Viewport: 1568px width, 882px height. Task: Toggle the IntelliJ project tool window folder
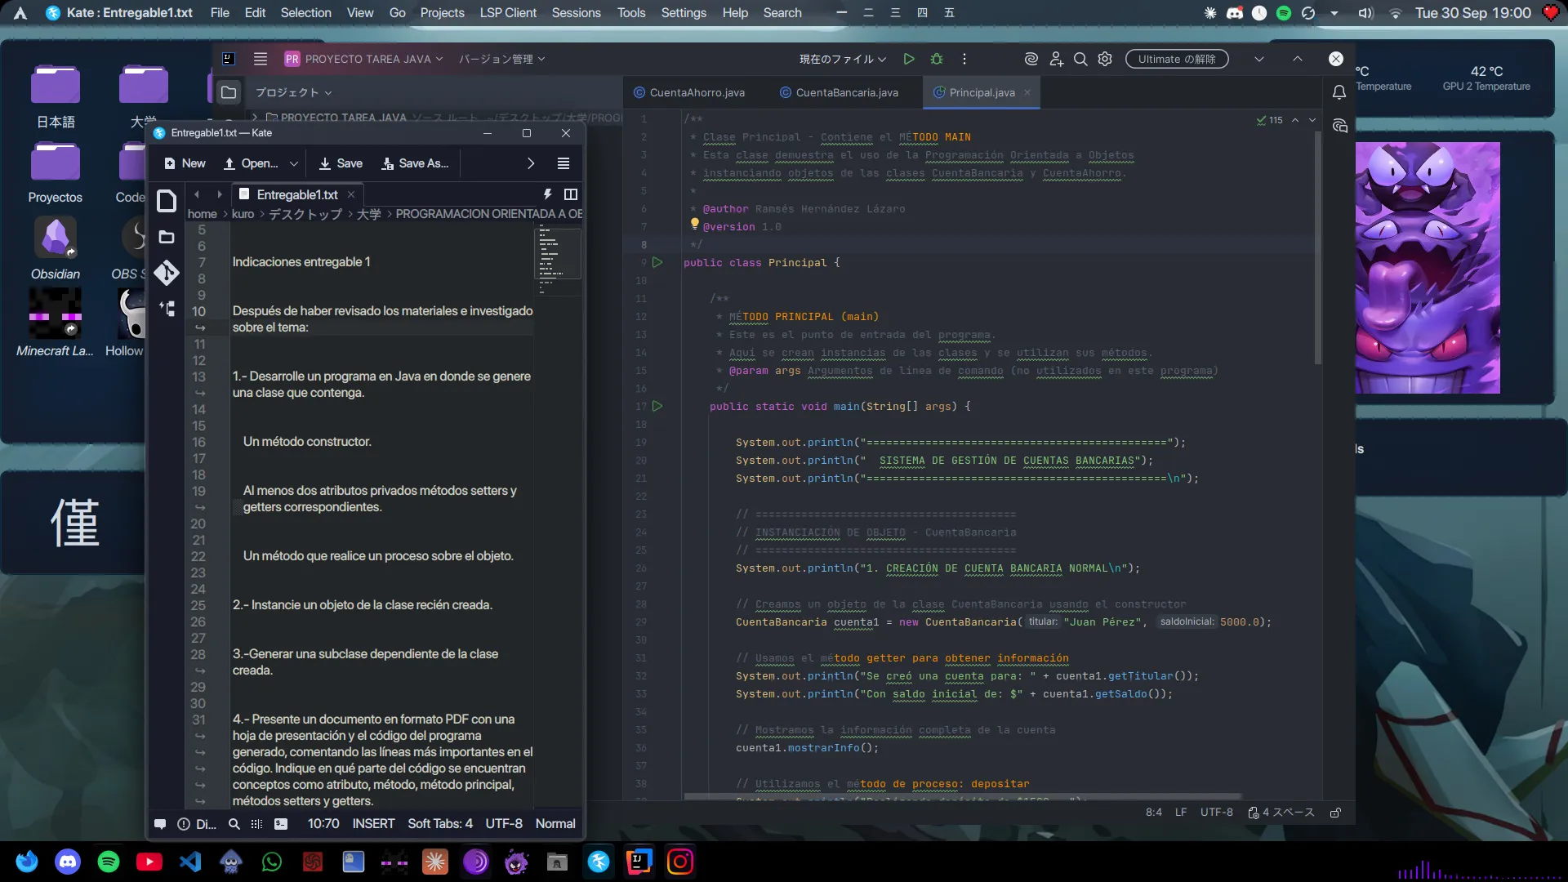pyautogui.click(x=229, y=92)
